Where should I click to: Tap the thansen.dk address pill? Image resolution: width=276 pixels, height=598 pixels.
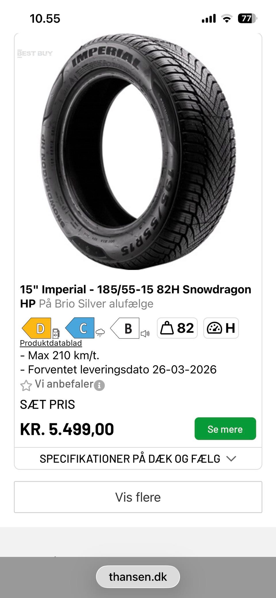[138, 577]
